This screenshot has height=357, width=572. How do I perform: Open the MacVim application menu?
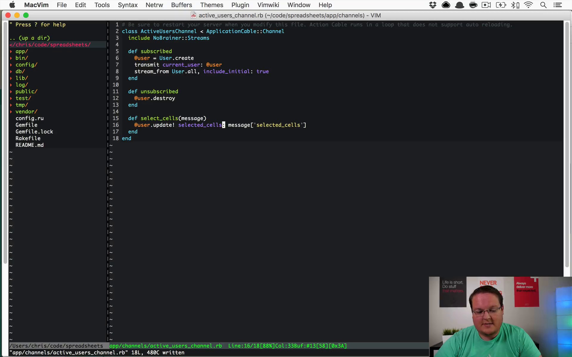[x=36, y=5]
